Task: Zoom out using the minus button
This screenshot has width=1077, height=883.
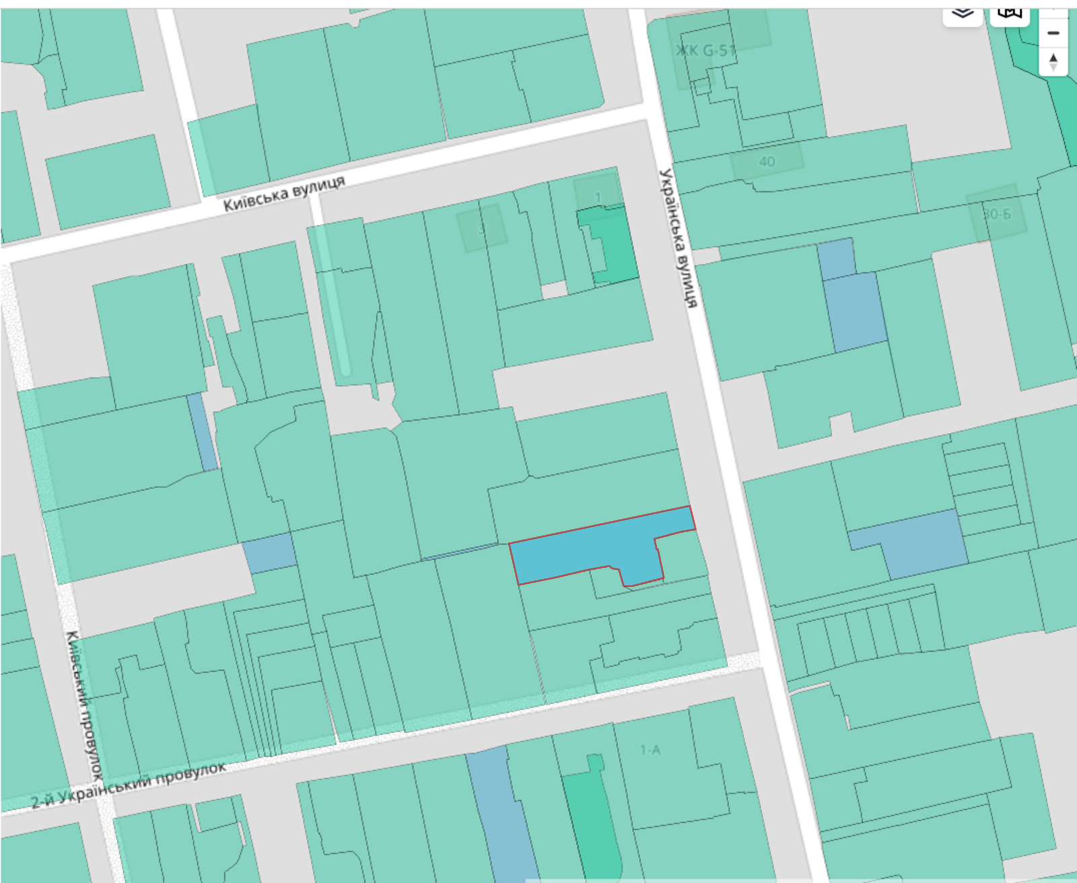Action: tap(1053, 33)
